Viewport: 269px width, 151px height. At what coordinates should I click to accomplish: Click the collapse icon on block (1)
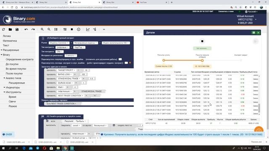point(43,38)
